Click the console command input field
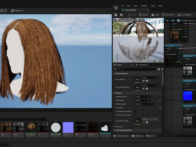Image resolution: width=196 pixels, height=147 pixels. click(x=176, y=136)
